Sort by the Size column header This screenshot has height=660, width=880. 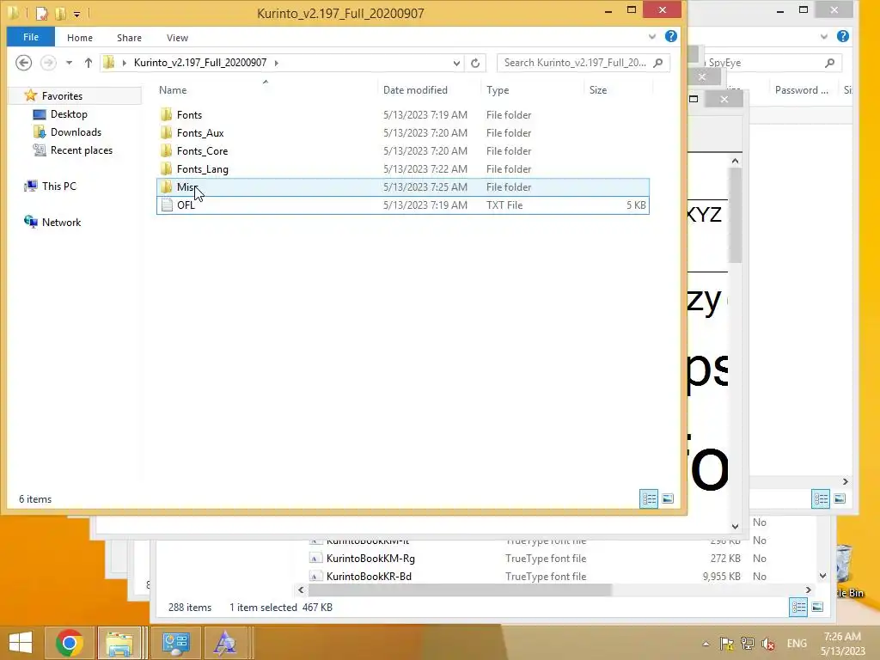point(598,89)
